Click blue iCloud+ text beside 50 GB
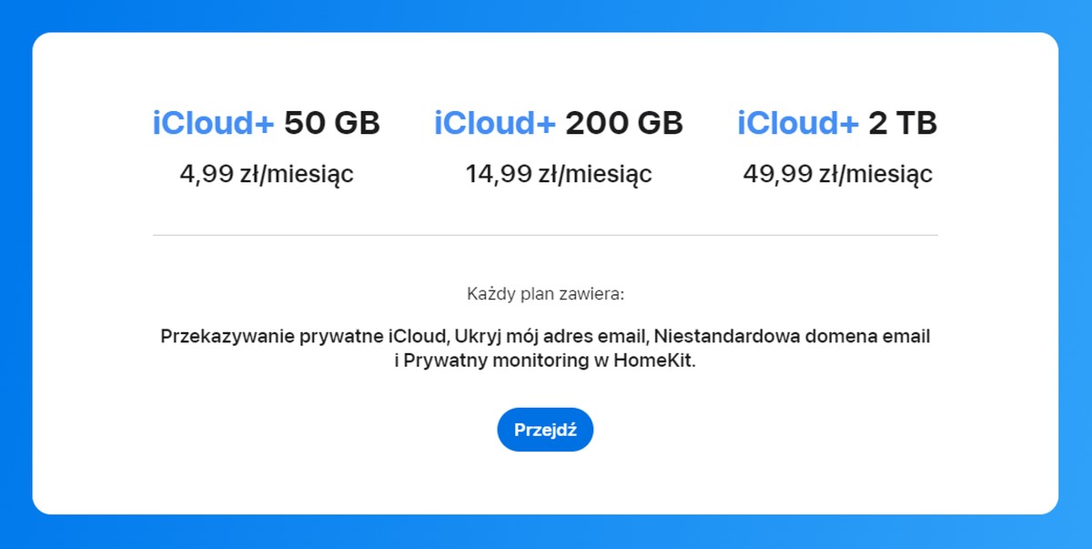 pos(213,123)
